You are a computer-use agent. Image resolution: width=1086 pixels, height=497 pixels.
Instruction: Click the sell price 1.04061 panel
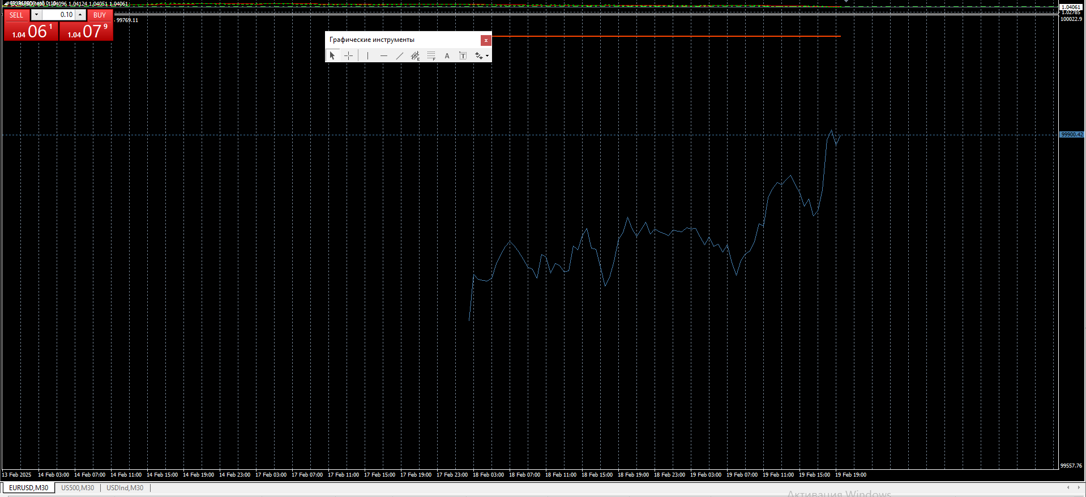31,31
